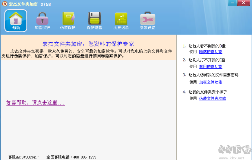Open the 伪装保护 green book icon
Screen dimensions: 252x160
(x=68, y=21)
